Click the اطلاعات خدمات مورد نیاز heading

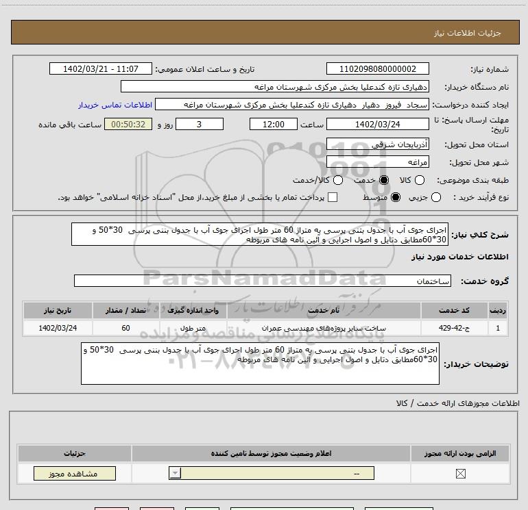459,257
